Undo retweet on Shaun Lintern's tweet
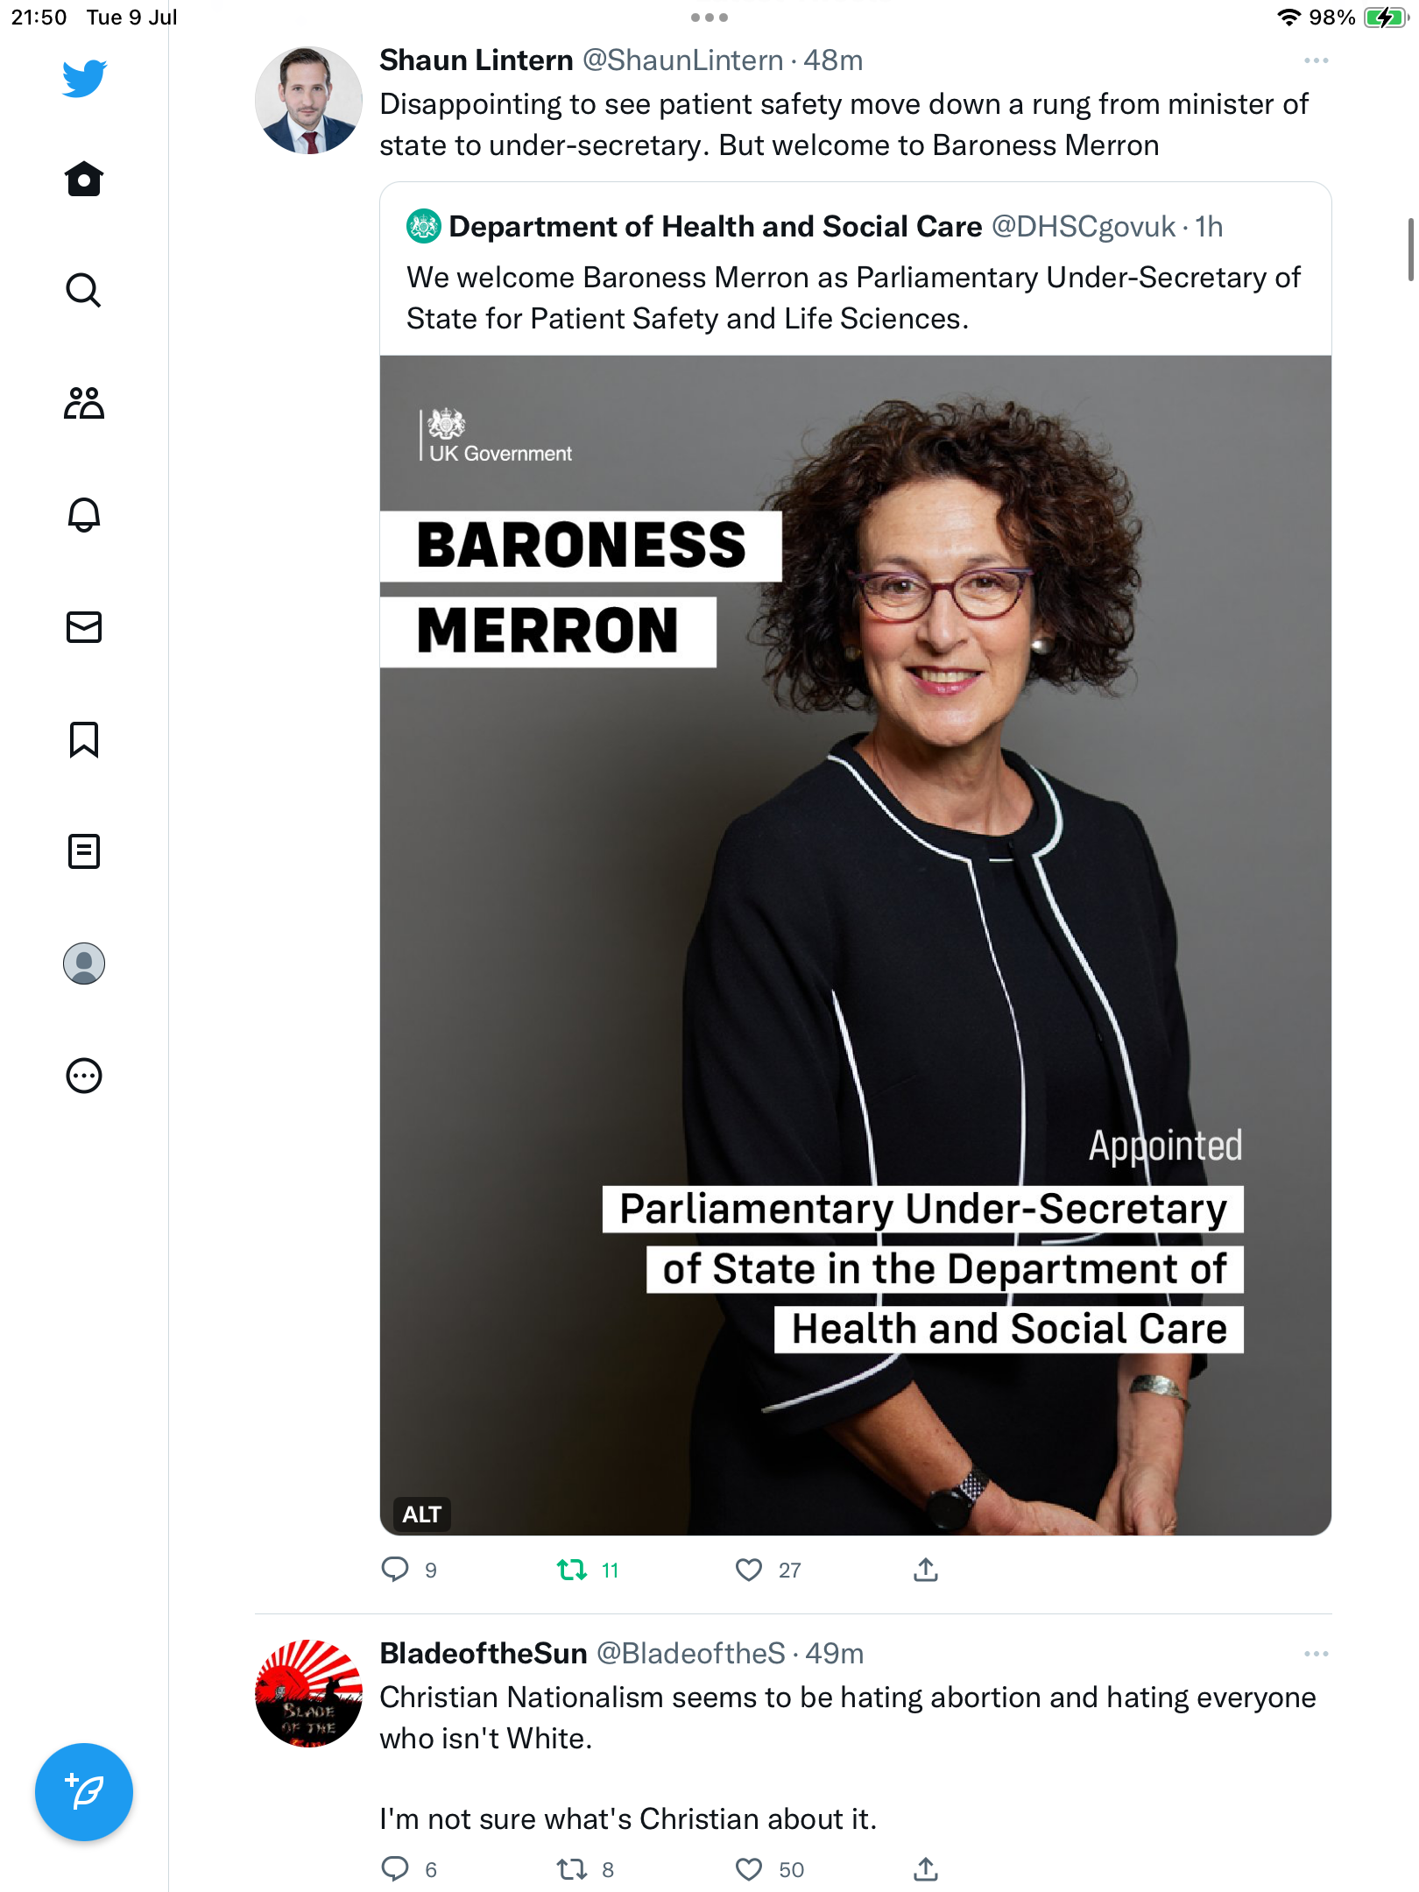The height and width of the screenshot is (1892, 1419). click(x=572, y=1570)
